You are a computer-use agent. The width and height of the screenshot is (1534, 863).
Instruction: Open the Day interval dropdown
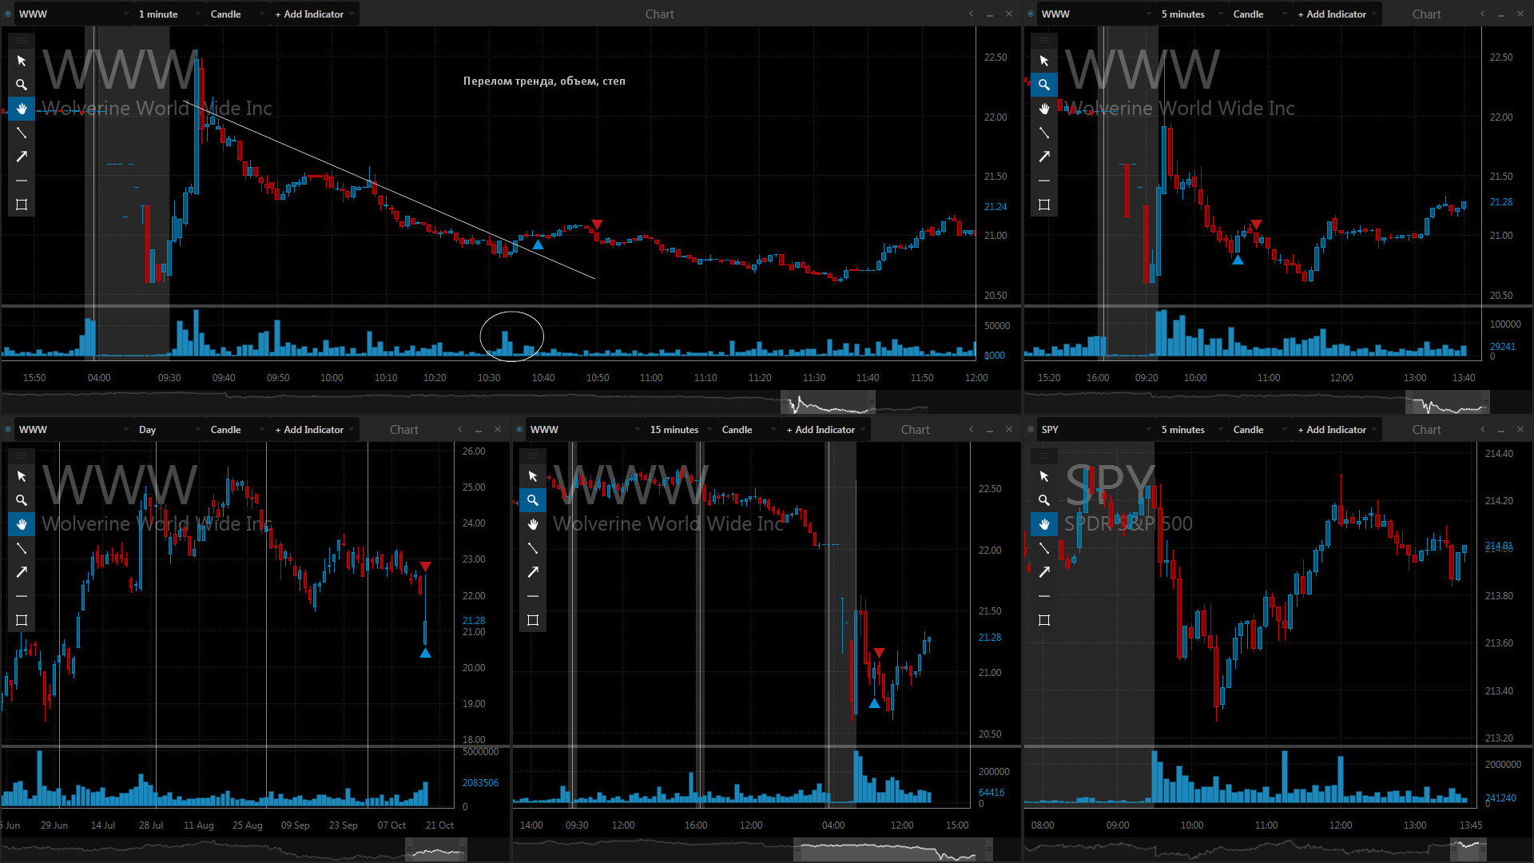[169, 429]
